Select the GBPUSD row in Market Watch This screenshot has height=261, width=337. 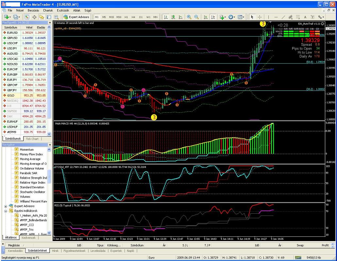pos(24,38)
